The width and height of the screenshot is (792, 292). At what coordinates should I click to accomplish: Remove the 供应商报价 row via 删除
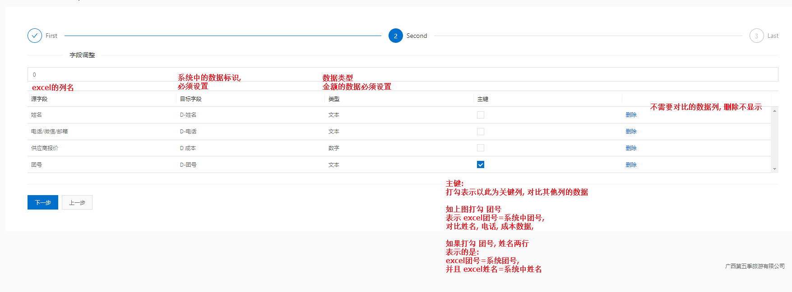tap(631, 148)
